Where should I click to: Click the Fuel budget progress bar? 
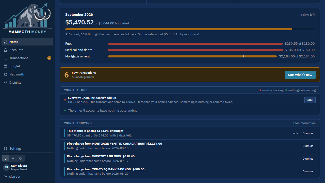195,44
